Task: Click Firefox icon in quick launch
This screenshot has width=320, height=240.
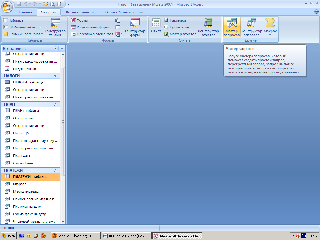Action: [43, 236]
